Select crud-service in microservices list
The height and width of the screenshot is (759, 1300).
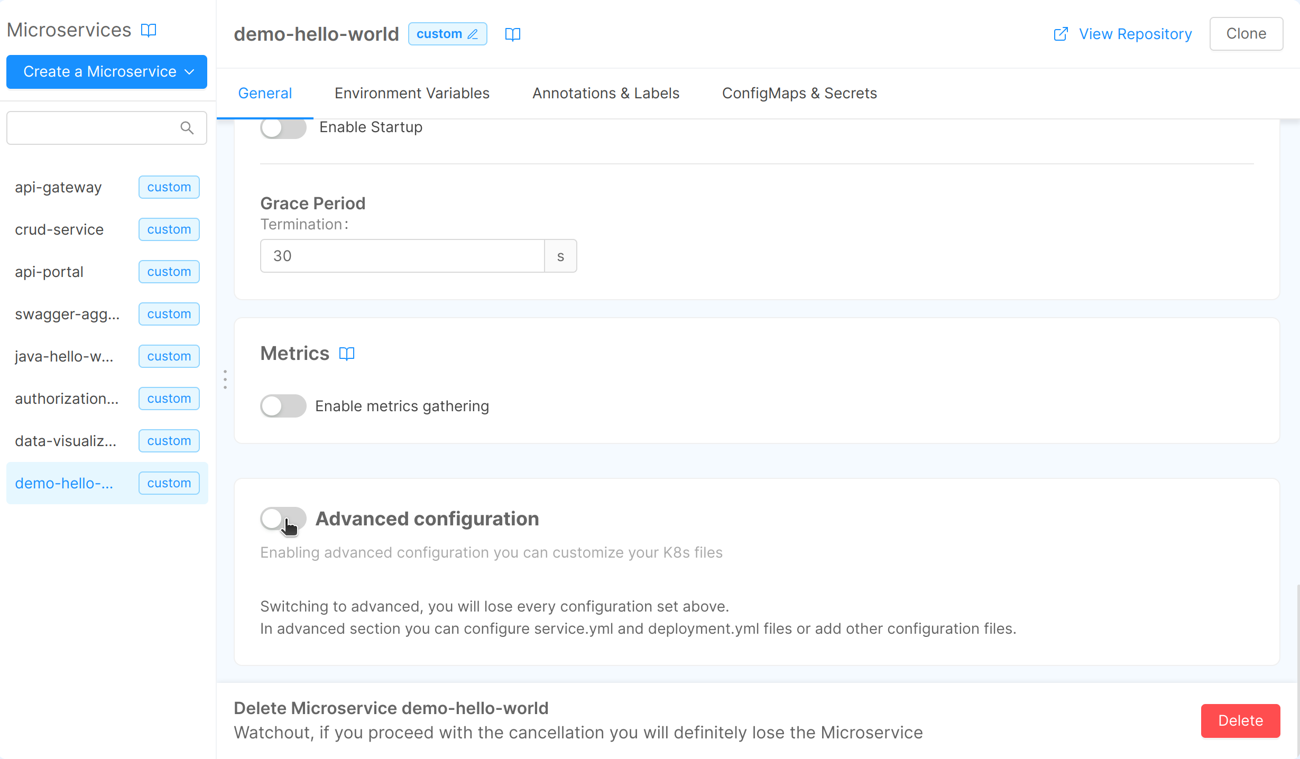pos(59,229)
